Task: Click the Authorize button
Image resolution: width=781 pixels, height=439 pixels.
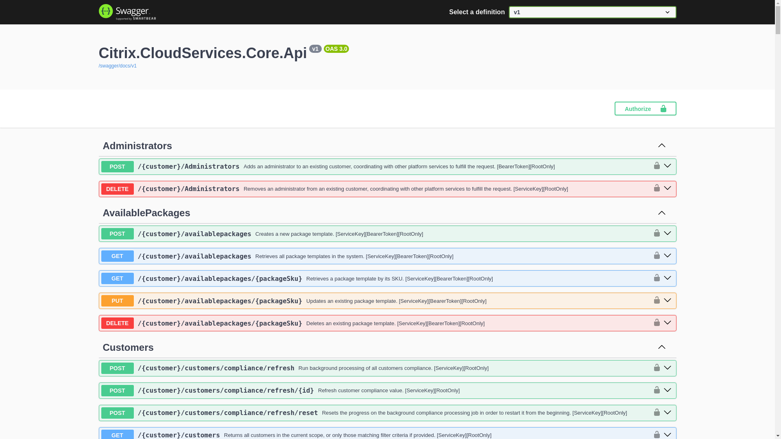Action: point(645,109)
